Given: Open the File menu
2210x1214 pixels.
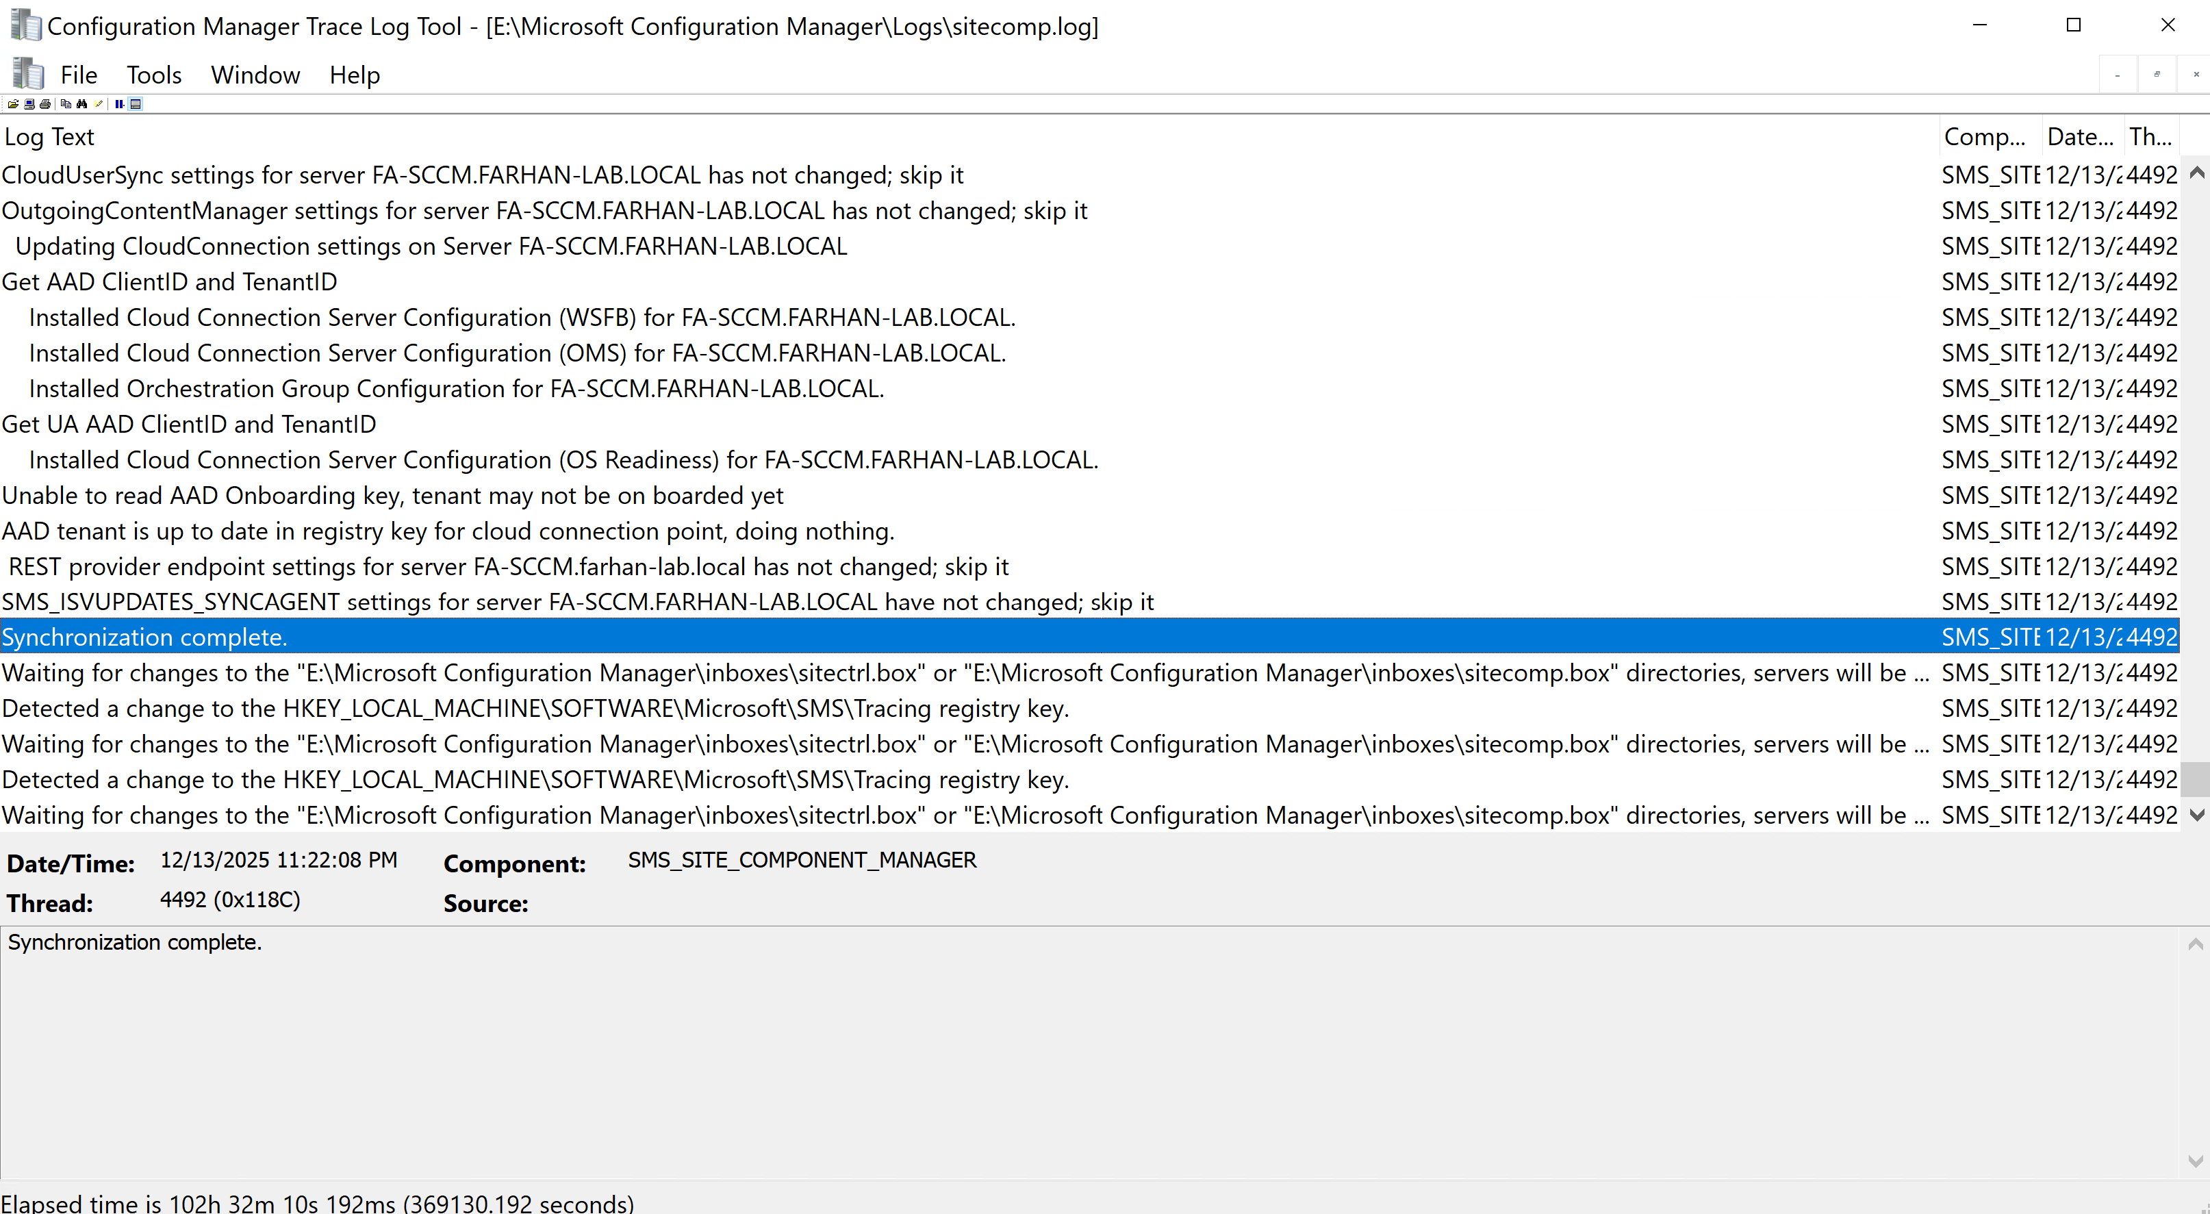Looking at the screenshot, I should (x=78, y=75).
